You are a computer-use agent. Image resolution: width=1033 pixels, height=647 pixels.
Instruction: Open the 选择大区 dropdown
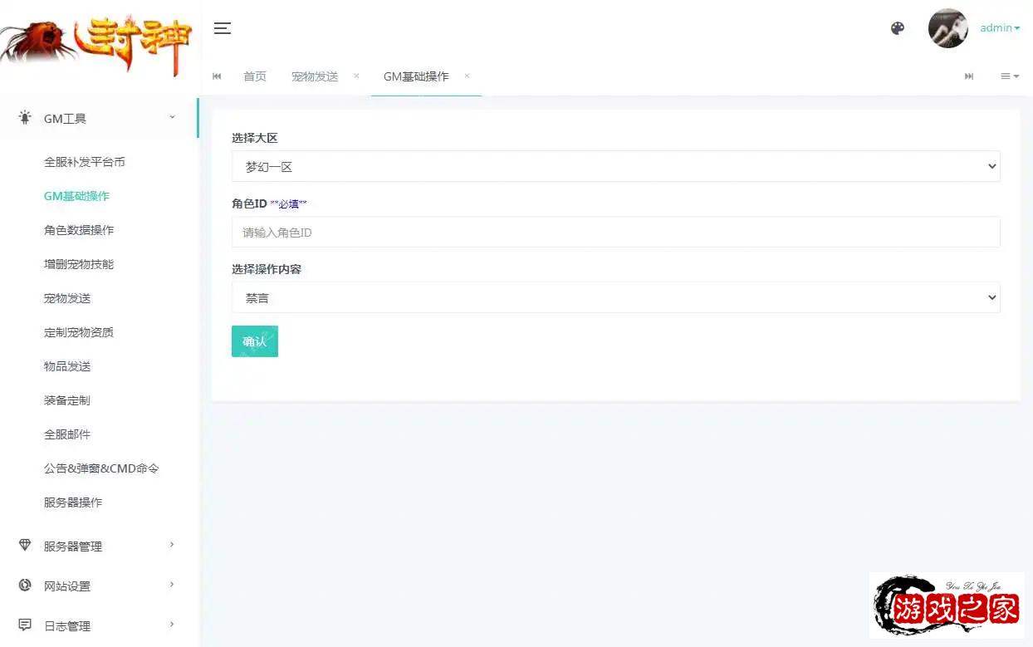[615, 167]
